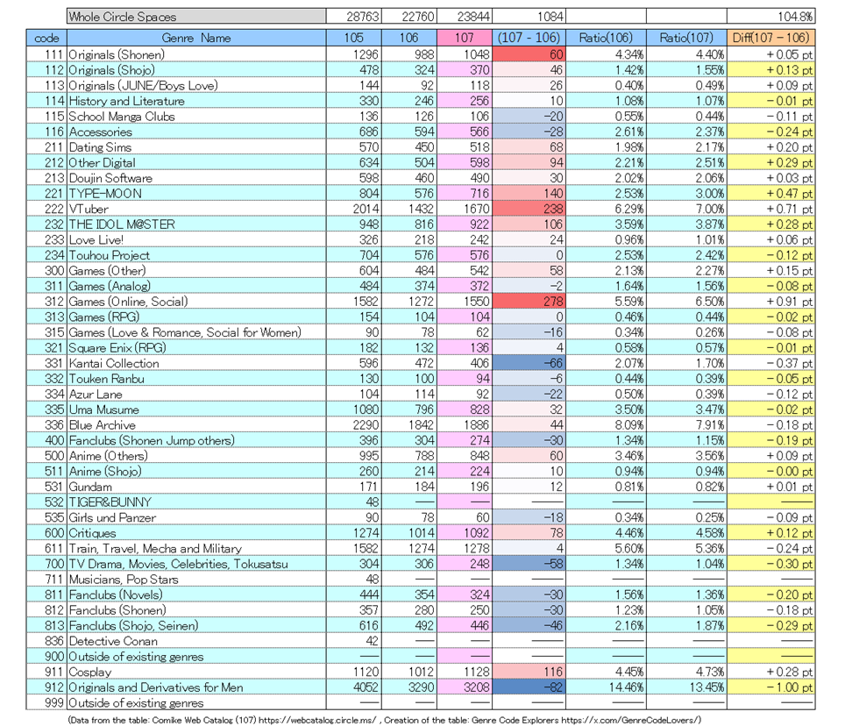Click 'Originals and Derivatives for Men'
The height and width of the screenshot is (726, 859).
[196, 687]
